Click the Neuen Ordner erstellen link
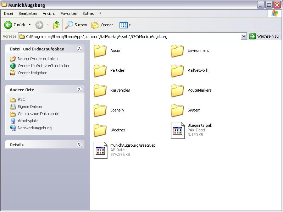This screenshot has width=283, height=212. pos(38,59)
